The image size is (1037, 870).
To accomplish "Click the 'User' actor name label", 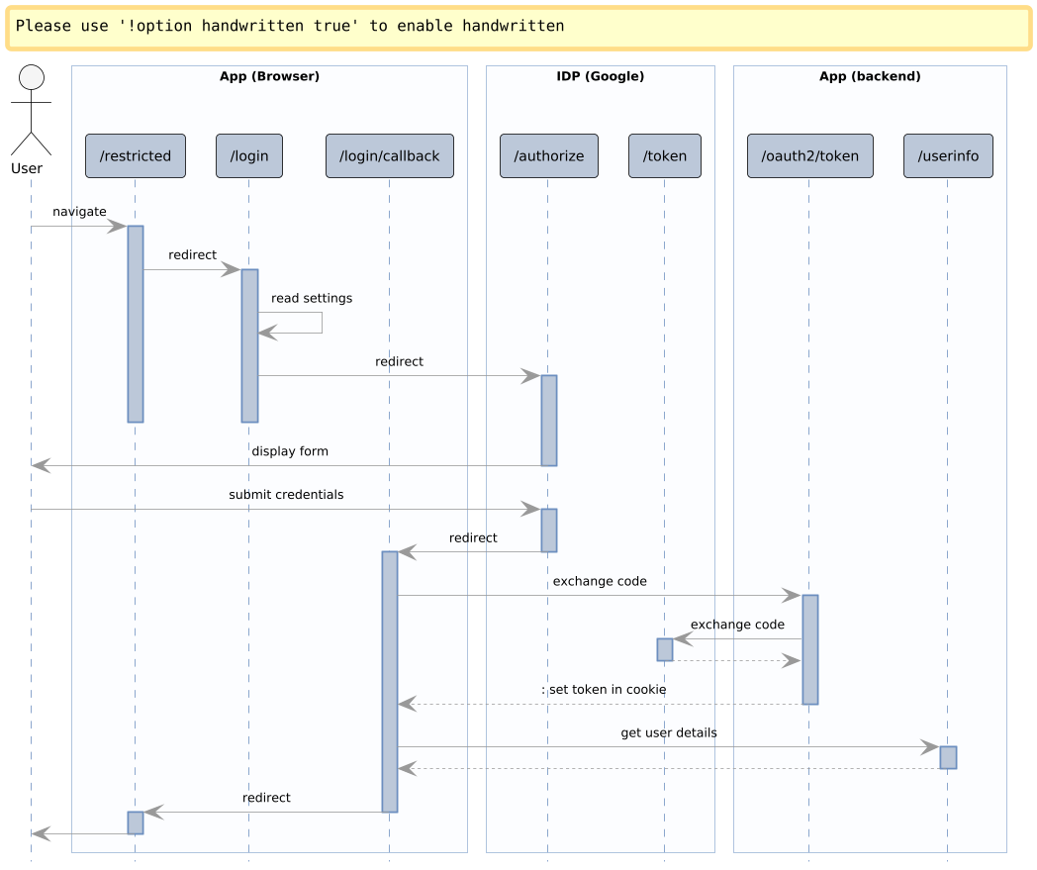I will [27, 168].
